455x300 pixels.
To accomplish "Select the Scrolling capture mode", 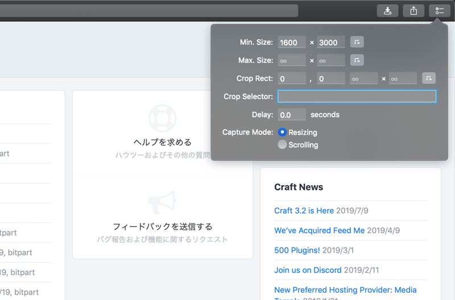I will click(x=283, y=145).
